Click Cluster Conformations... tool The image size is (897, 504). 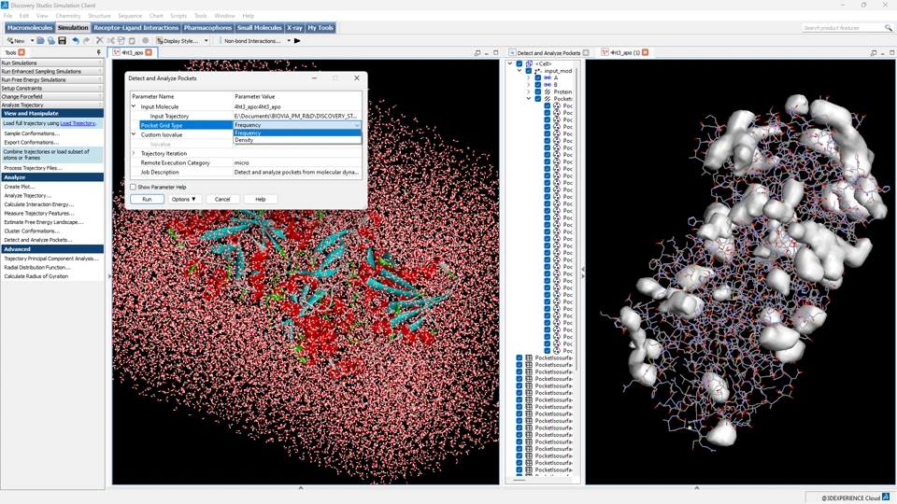pos(32,231)
